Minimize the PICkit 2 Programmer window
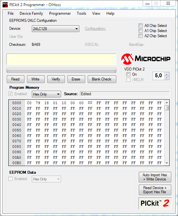 click(x=147, y=4)
